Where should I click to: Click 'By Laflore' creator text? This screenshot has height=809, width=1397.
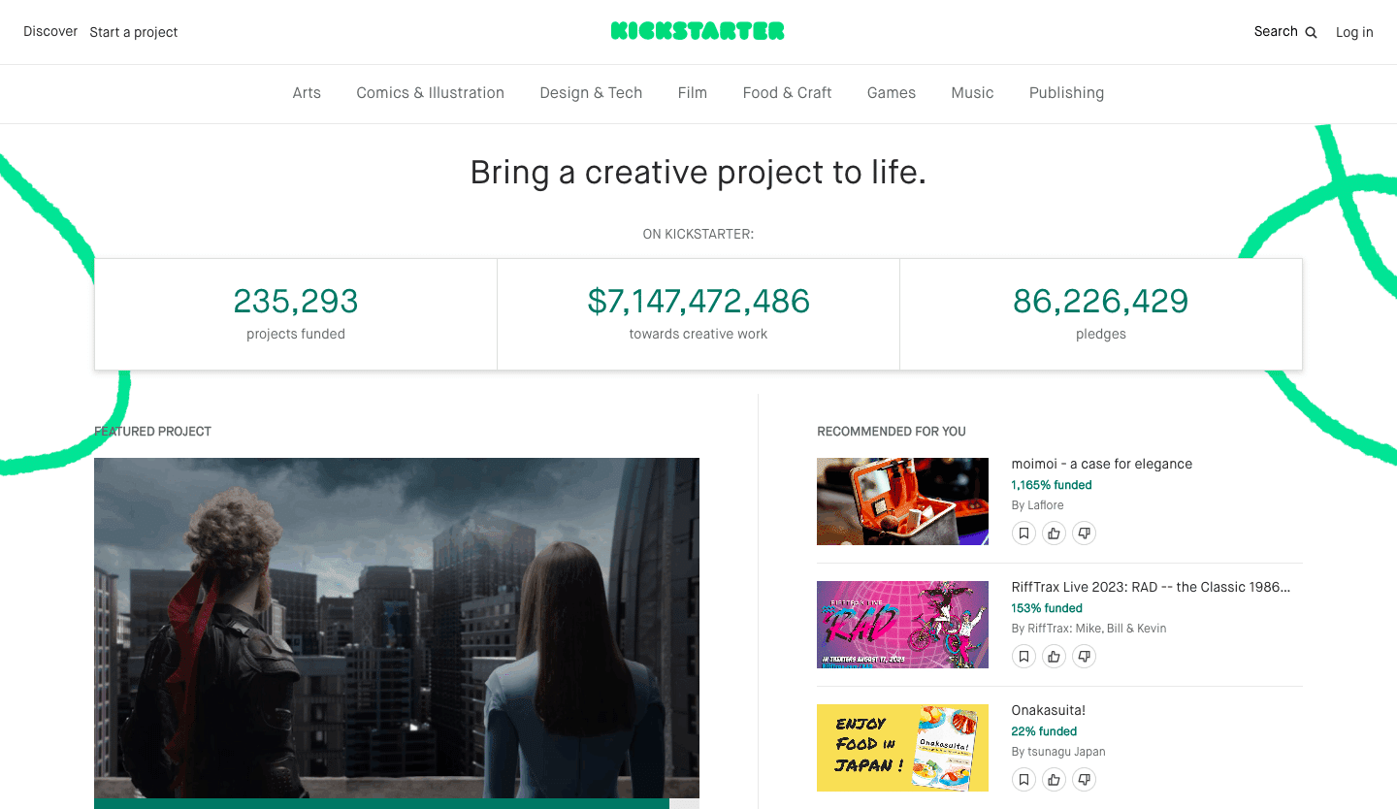click(x=1037, y=505)
